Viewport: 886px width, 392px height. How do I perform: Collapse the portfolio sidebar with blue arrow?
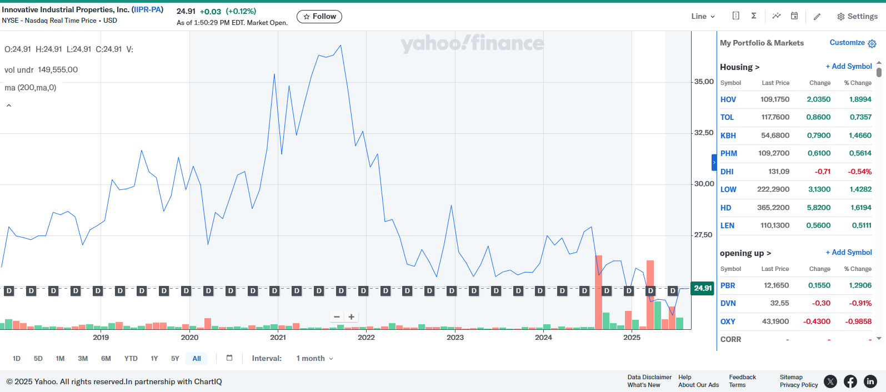click(714, 162)
